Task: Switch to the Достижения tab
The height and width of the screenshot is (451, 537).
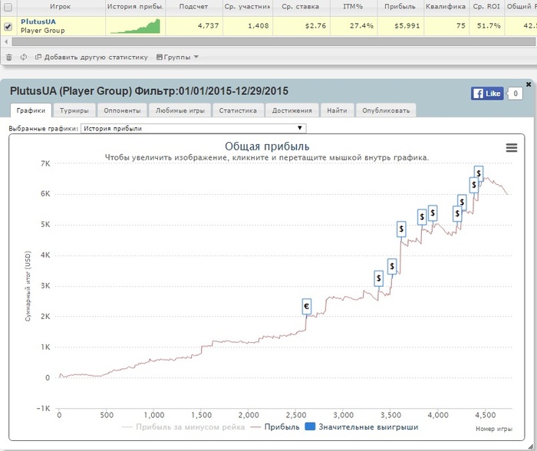Action: tap(292, 110)
